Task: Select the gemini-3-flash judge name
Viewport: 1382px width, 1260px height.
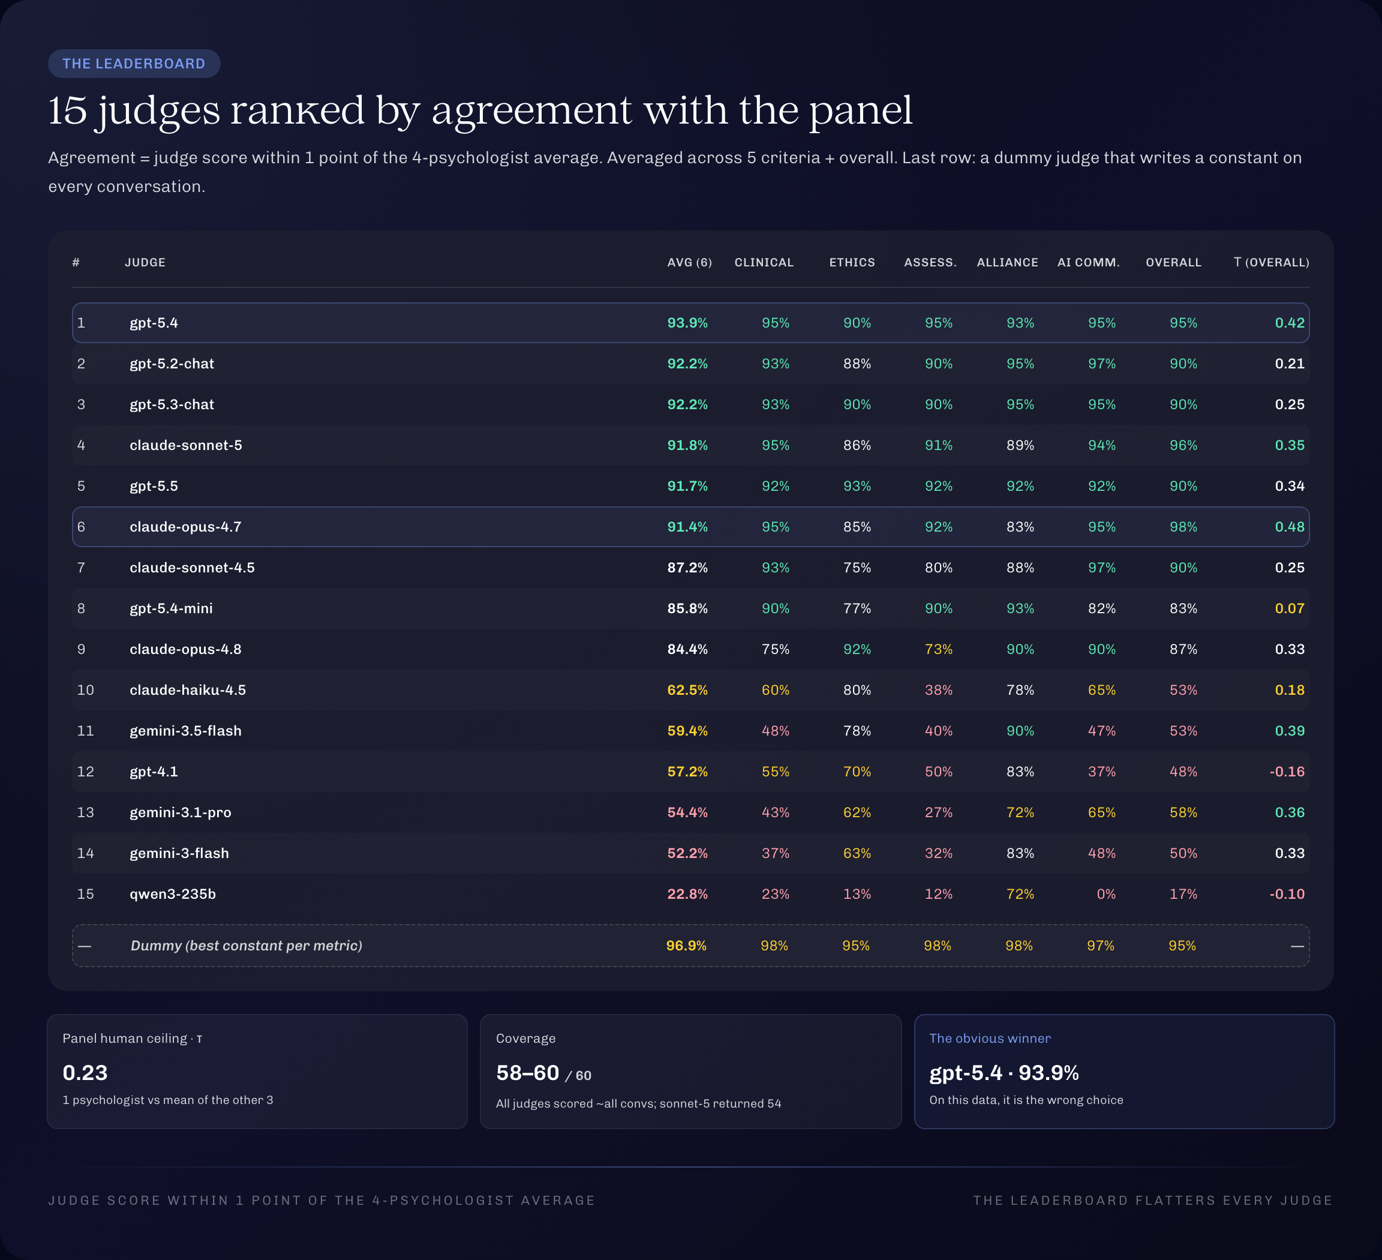Action: [179, 853]
